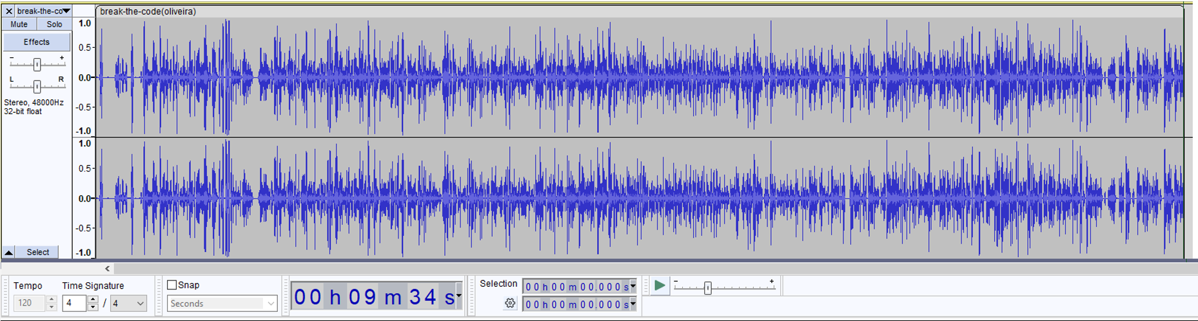The height and width of the screenshot is (321, 1198).
Task: Click the track Select button
Action: (x=38, y=252)
